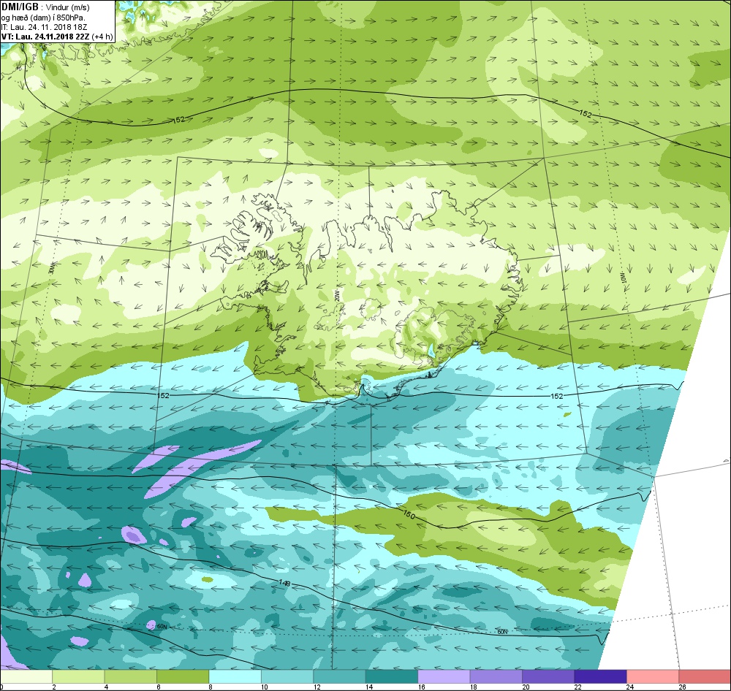This screenshot has width=731, height=691.
Task: Click the 148 contour label
Action: 284,582
